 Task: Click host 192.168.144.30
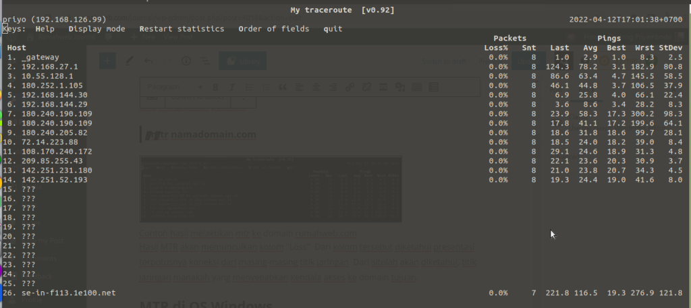coord(54,95)
